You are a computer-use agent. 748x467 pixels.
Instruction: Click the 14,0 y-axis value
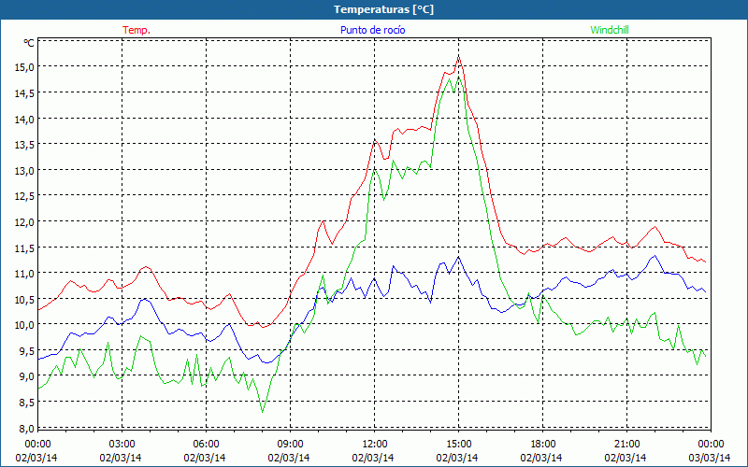[x=24, y=120]
